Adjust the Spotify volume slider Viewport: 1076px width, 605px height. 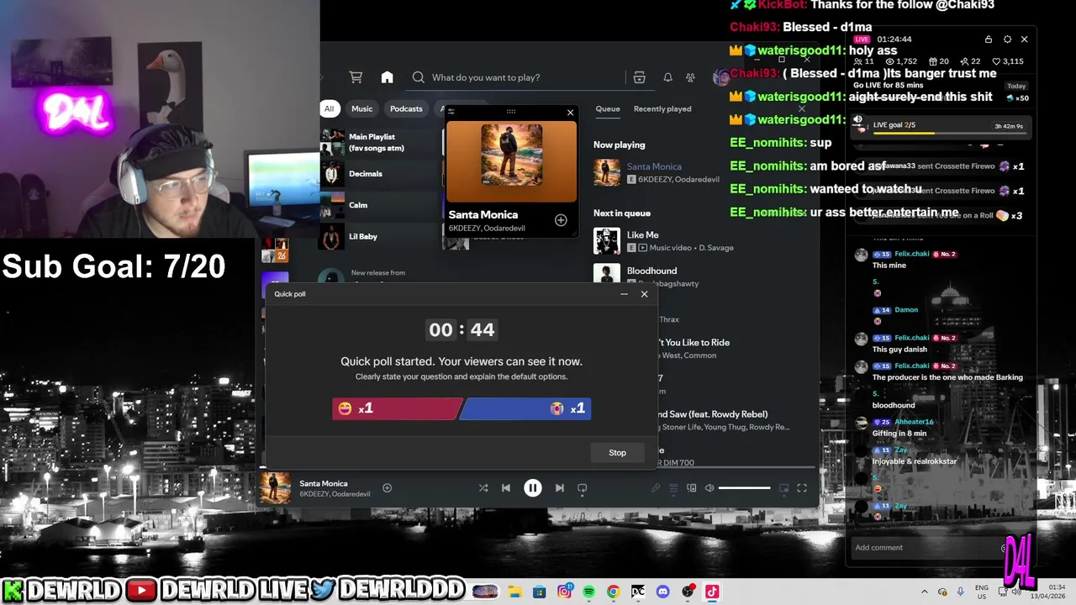point(744,488)
